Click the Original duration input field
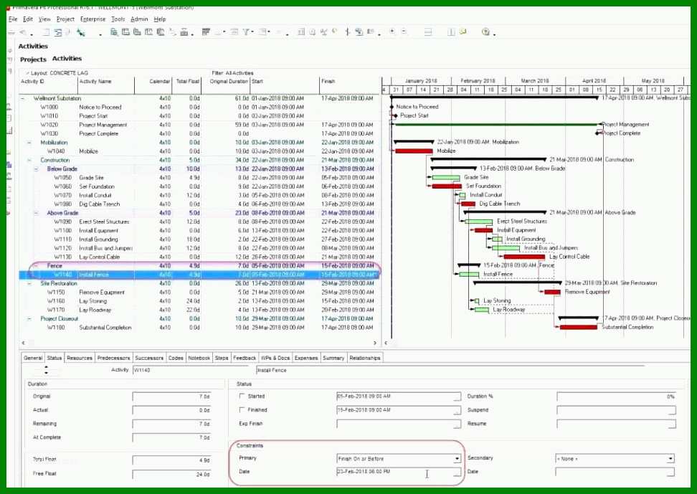697x494 pixels. pos(171,396)
